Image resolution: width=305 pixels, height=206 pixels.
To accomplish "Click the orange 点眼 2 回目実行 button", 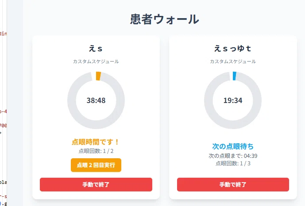I will pyautogui.click(x=96, y=165).
